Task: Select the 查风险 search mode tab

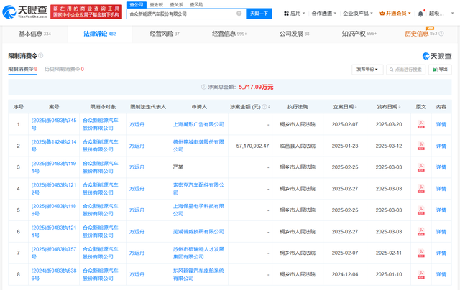Action: (x=196, y=5)
